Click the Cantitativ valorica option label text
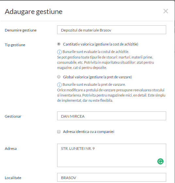 (x=101, y=44)
